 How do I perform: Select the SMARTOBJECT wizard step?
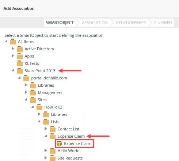pyautogui.click(x=60, y=23)
